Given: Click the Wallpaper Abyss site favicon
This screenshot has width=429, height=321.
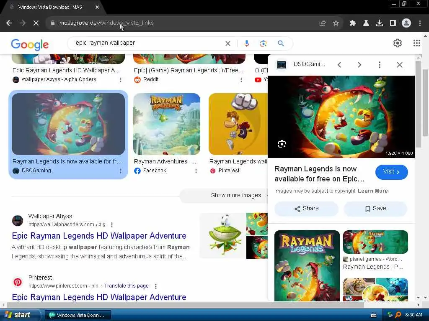Looking at the screenshot, I should (18, 221).
